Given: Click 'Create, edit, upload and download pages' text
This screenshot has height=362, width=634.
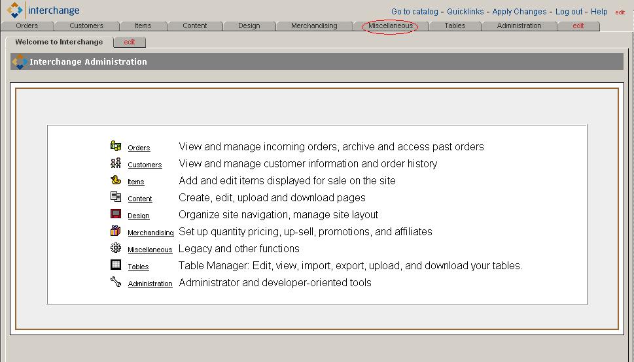Looking at the screenshot, I should pos(272,197).
